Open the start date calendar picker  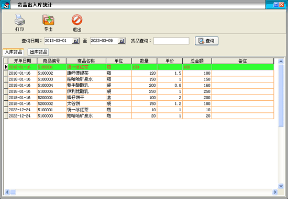pyautogui.click(x=76, y=41)
